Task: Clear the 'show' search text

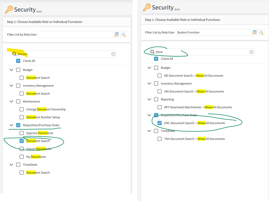Action: pyautogui.click(x=251, y=52)
